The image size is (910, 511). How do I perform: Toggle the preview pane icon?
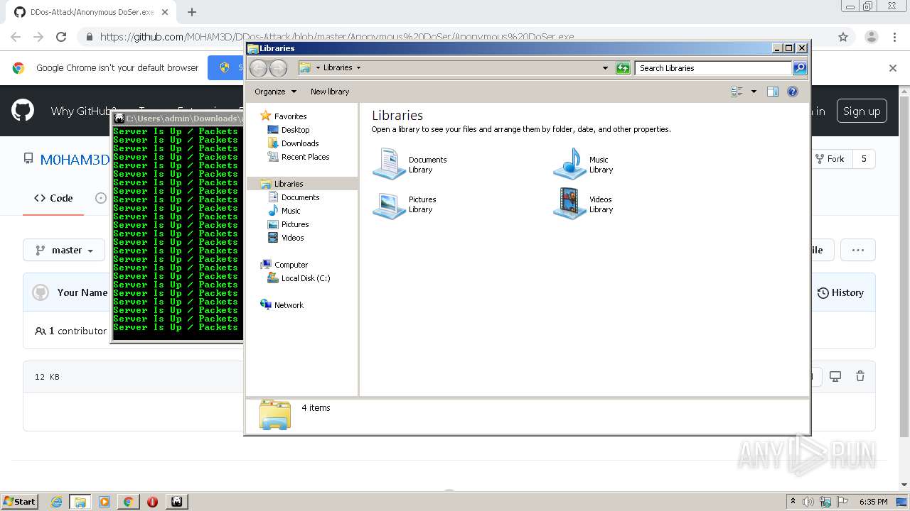pos(773,92)
